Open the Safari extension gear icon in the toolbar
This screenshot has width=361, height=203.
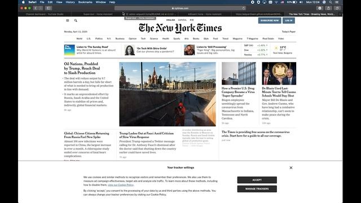coord(320,8)
